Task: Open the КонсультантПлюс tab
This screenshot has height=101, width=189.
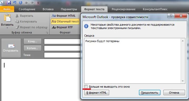Action: [155, 9]
